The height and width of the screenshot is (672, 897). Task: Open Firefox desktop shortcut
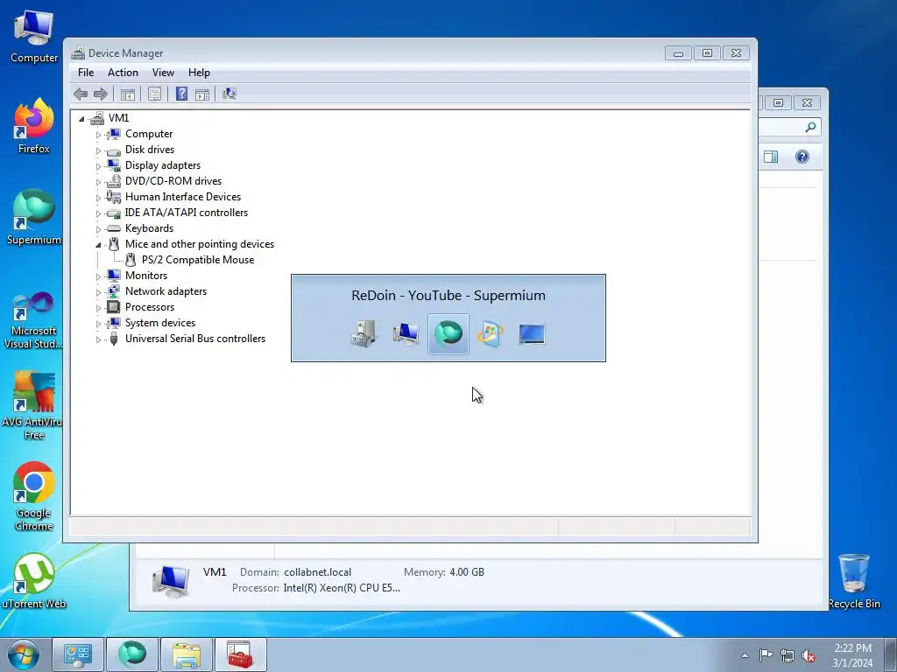click(33, 126)
